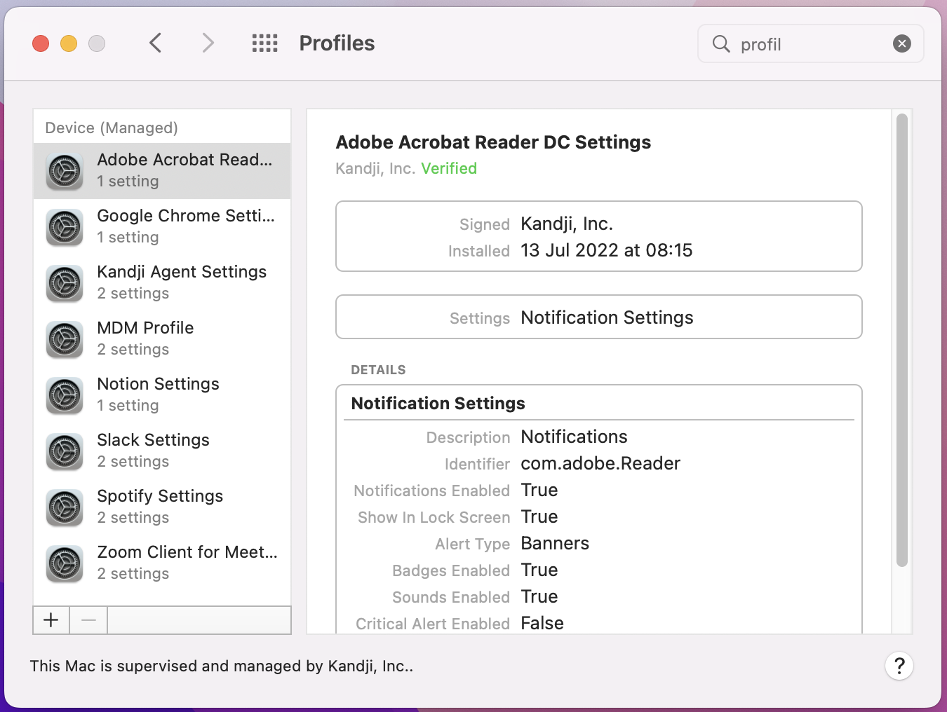This screenshot has height=712, width=947.
Task: Click Adobe Acrobat Read... profile name
Action: 184,160
